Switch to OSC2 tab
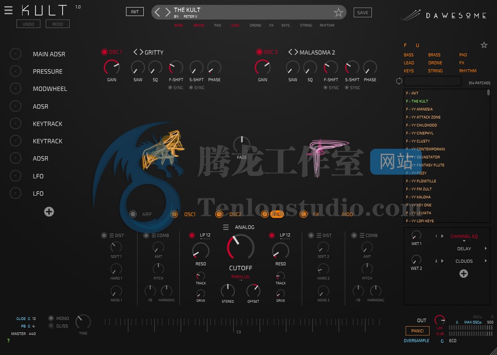Viewport: 497px width, 355px height. click(x=235, y=215)
